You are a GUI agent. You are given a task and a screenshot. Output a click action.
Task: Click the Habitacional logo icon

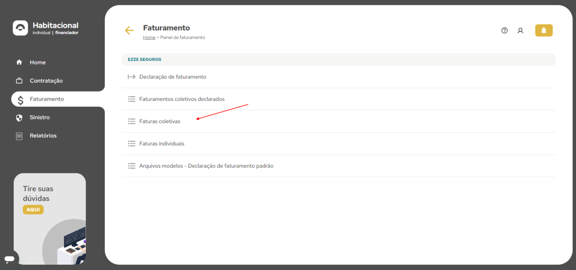(x=20, y=28)
